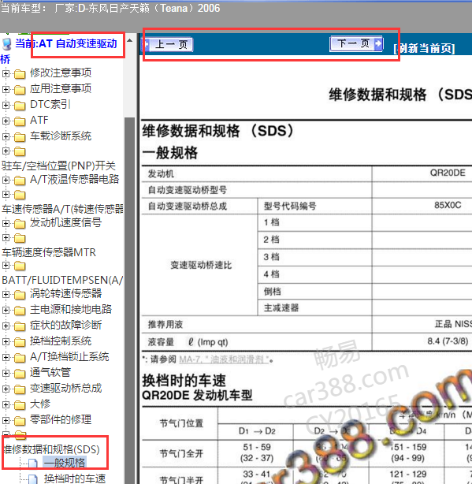Screen dimensions: 472x484
Task: Click folder icon for DTC索引
Action: [20, 106]
